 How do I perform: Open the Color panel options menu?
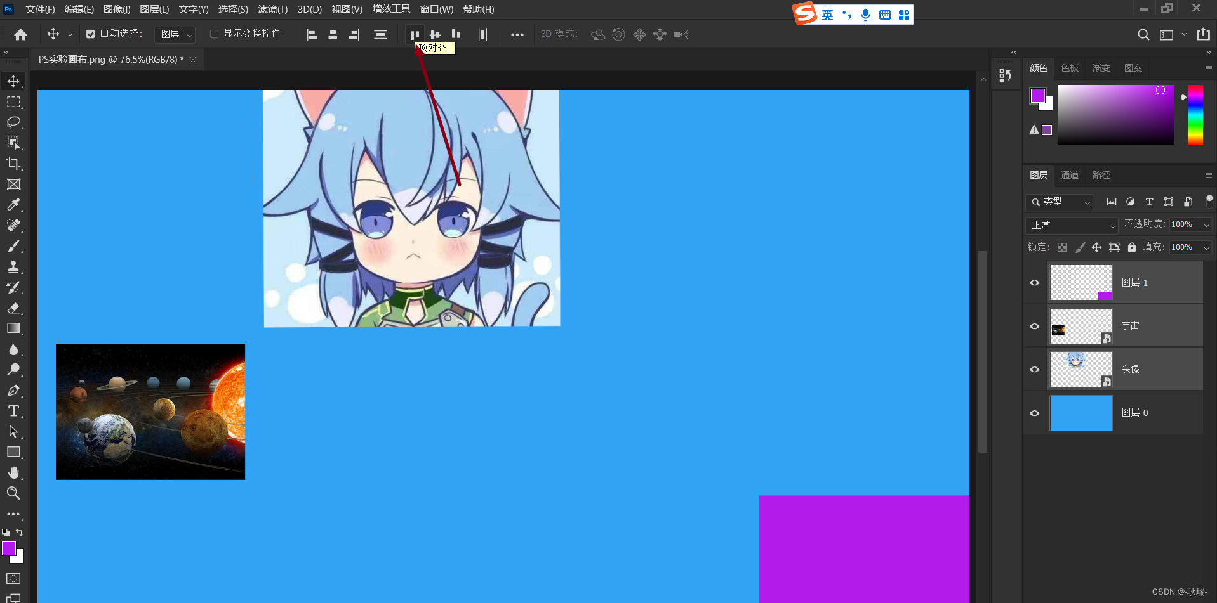1208,68
